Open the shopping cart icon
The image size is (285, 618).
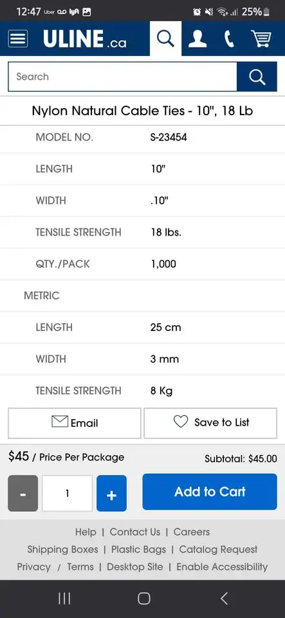[261, 39]
